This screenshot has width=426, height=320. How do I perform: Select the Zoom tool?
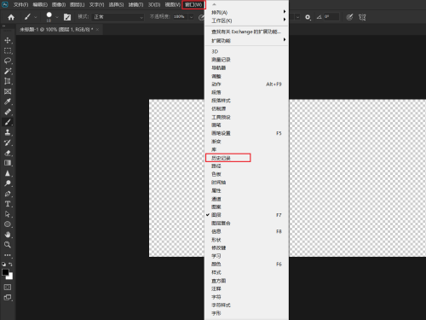pos(8,245)
